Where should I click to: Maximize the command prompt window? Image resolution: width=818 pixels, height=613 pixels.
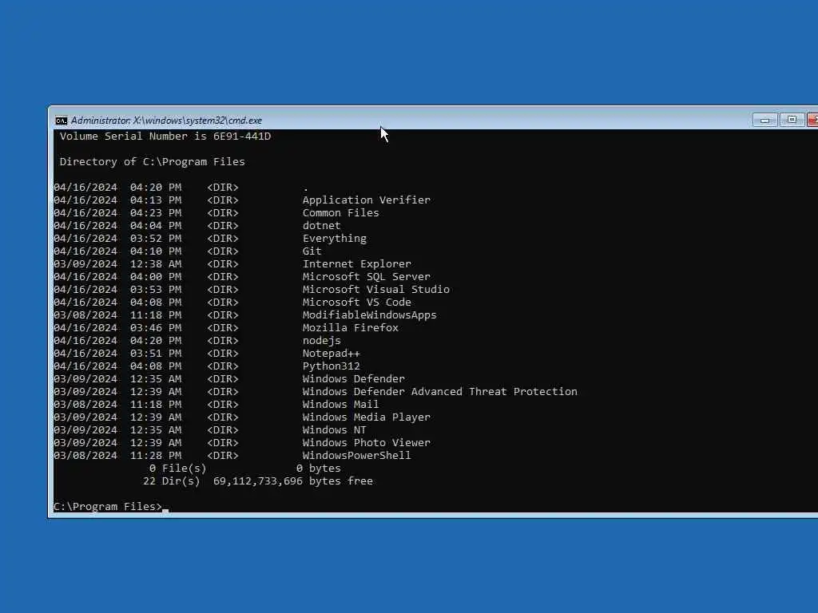pyautogui.click(x=792, y=120)
